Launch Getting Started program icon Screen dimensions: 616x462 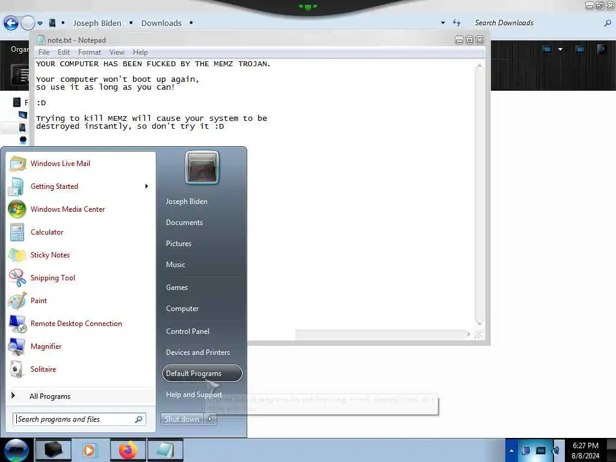coord(16,186)
